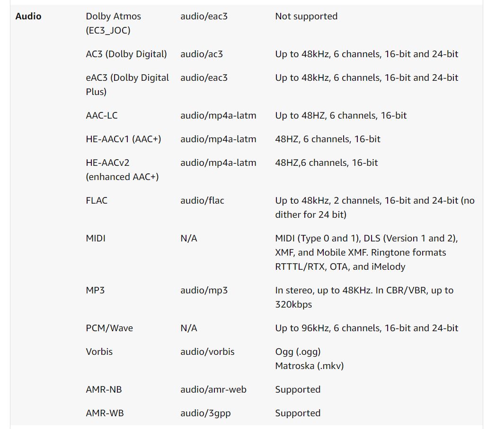487x429 pixels.
Task: Click the audio/flac MIME type text
Action: [202, 200]
